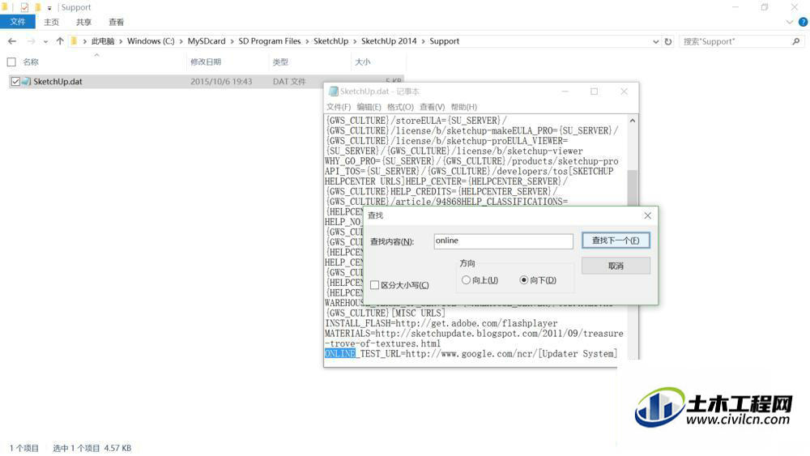Screen dimensions: 810x456
Task: Click 查找下一个(F) button
Action: (616, 240)
